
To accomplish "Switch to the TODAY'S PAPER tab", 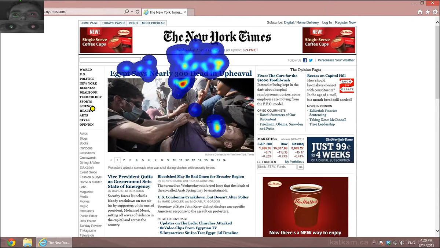I will pyautogui.click(x=113, y=23).
